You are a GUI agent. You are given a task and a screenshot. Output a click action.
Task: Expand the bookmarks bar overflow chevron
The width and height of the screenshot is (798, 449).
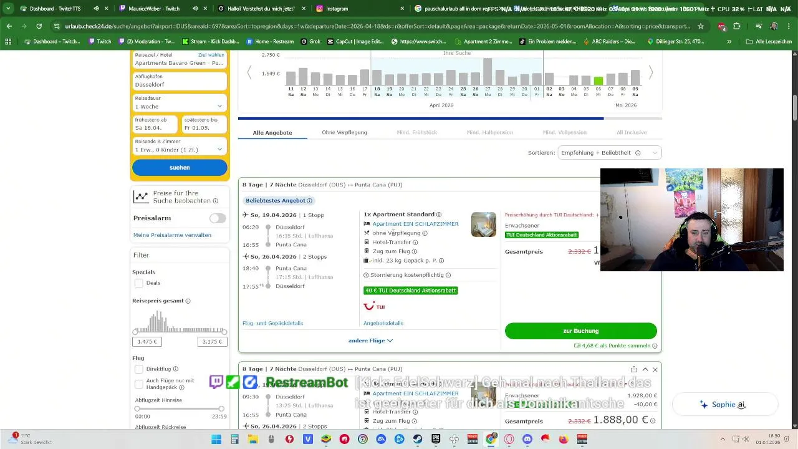tap(729, 41)
